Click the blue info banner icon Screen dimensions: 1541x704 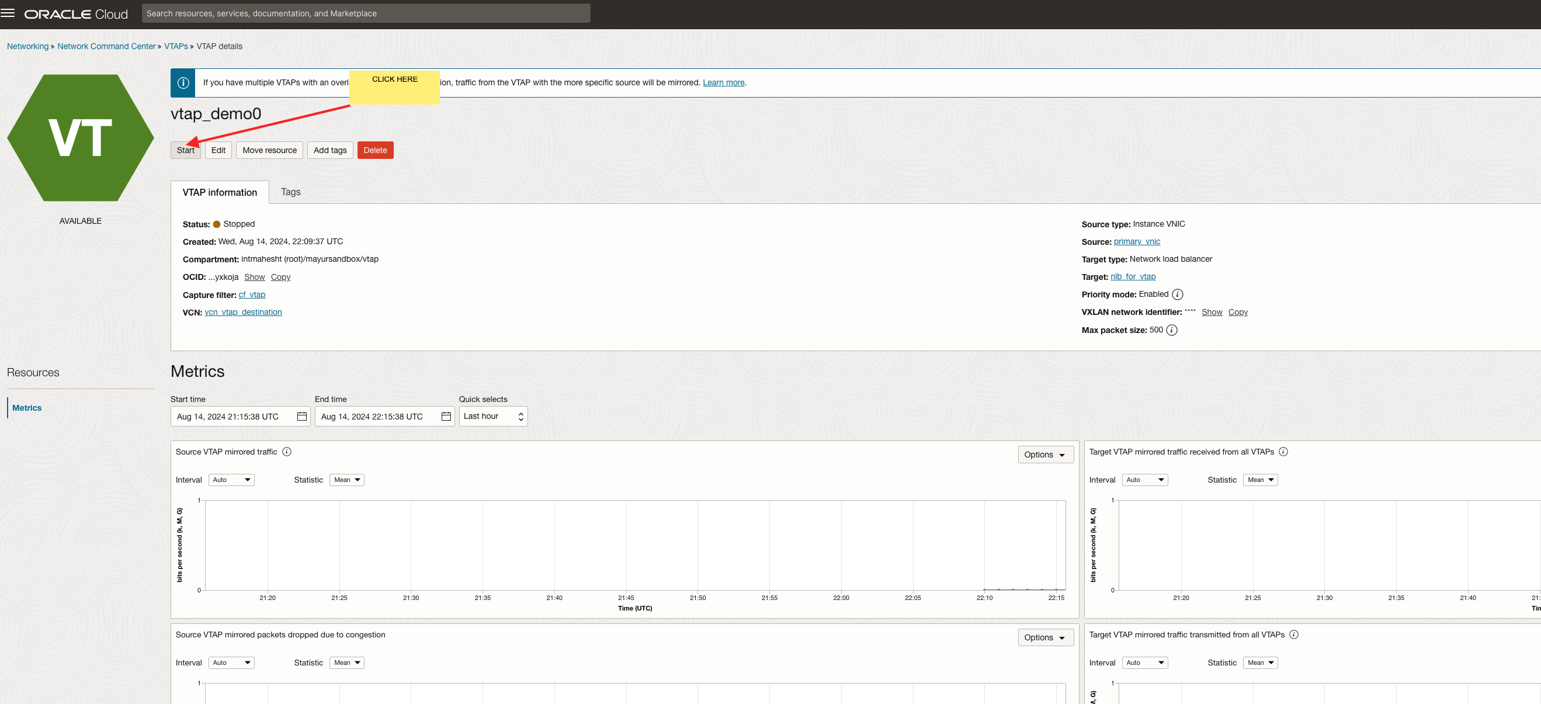coord(183,83)
